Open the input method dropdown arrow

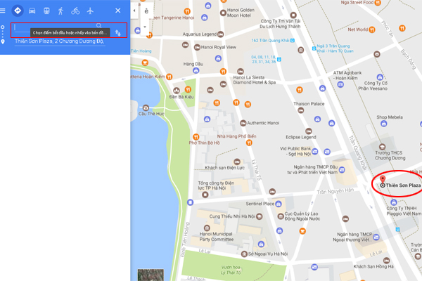click(x=145, y=27)
